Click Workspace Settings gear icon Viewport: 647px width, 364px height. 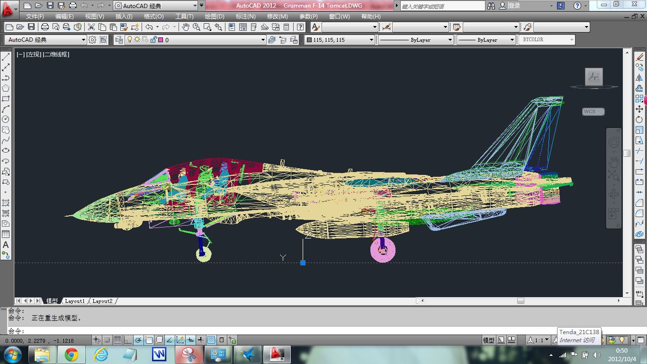[x=92, y=40]
